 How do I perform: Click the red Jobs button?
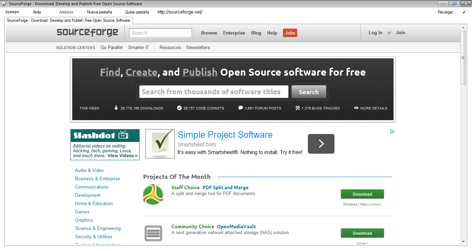[x=290, y=33]
